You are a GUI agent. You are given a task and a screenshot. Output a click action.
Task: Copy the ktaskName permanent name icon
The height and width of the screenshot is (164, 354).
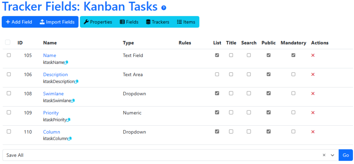click(x=66, y=63)
